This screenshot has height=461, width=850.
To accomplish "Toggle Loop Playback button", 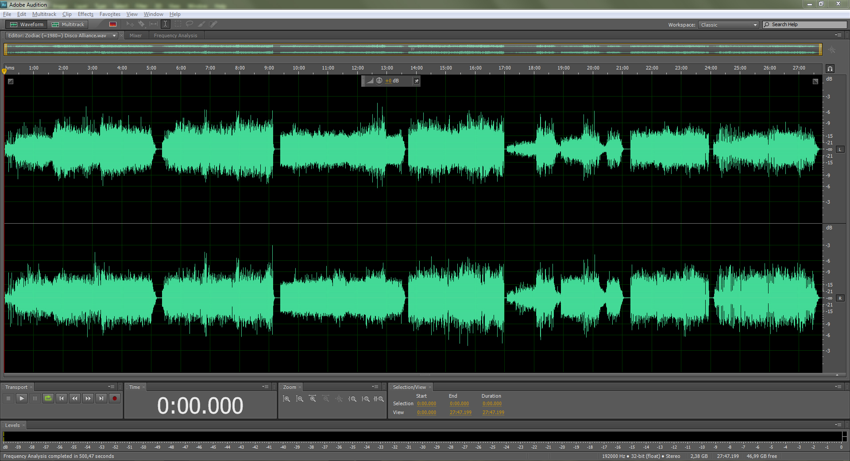I will pyautogui.click(x=48, y=399).
